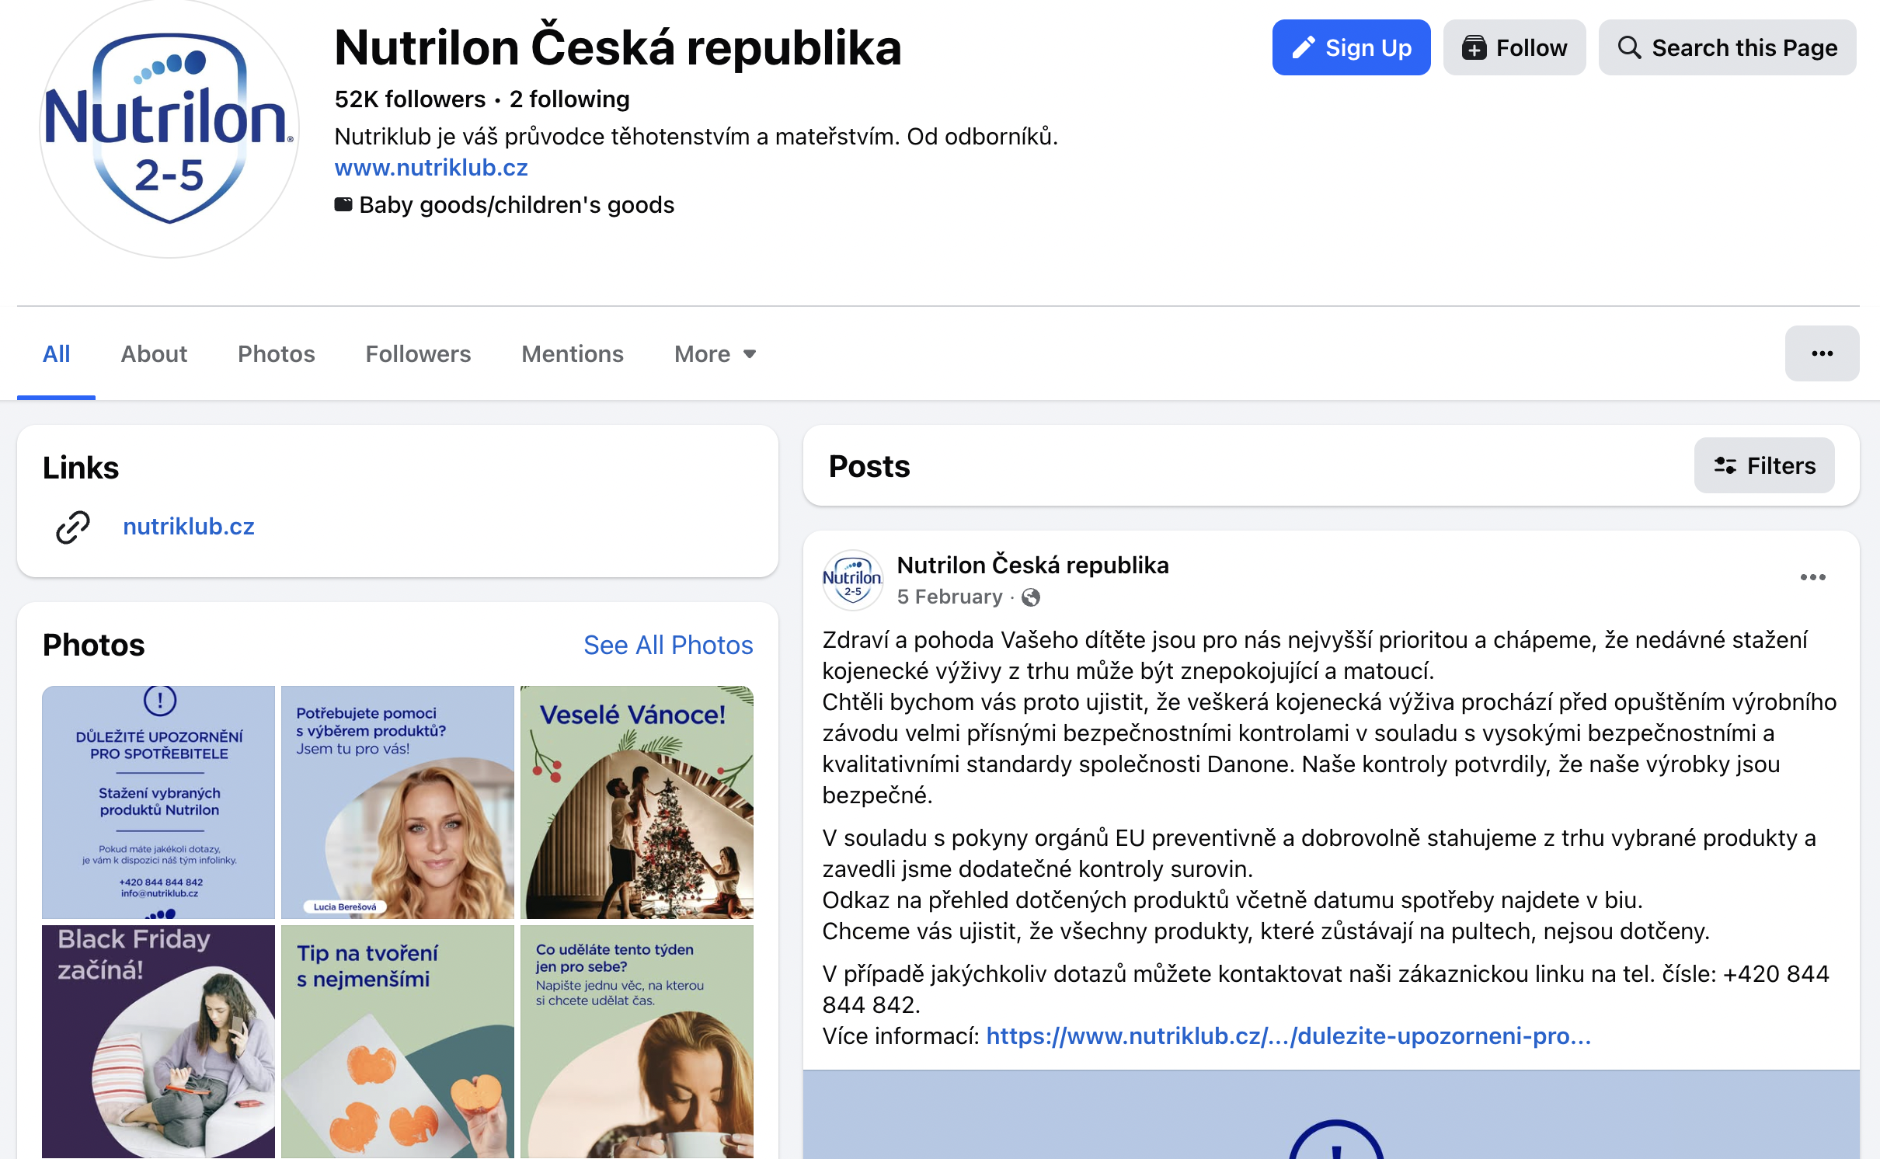
Task: Open the posts Filters button
Action: [1763, 466]
